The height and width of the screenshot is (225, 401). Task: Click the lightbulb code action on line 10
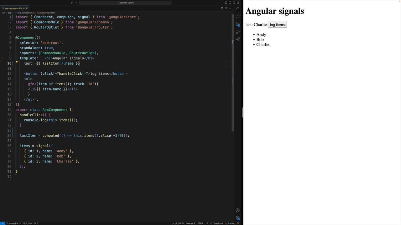17,62
